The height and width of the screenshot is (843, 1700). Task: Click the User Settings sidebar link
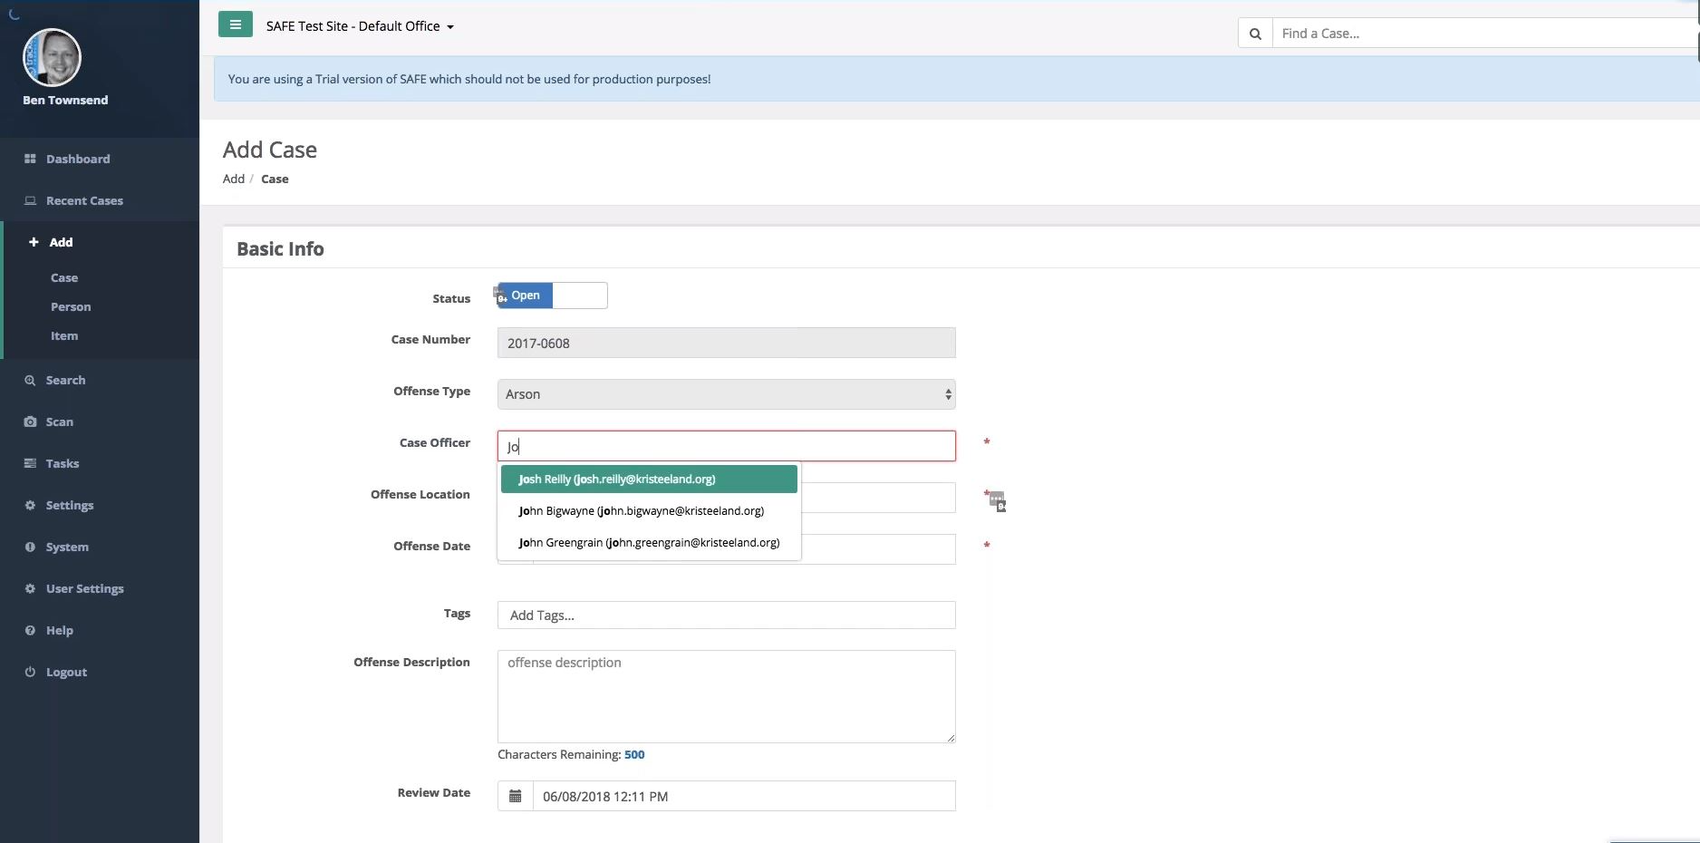click(85, 588)
